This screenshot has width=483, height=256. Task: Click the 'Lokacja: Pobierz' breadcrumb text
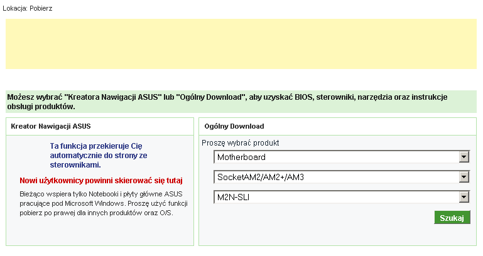click(x=28, y=8)
